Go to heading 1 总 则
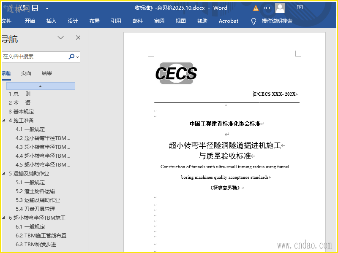The height and width of the screenshot is (253, 338). tap(19, 94)
